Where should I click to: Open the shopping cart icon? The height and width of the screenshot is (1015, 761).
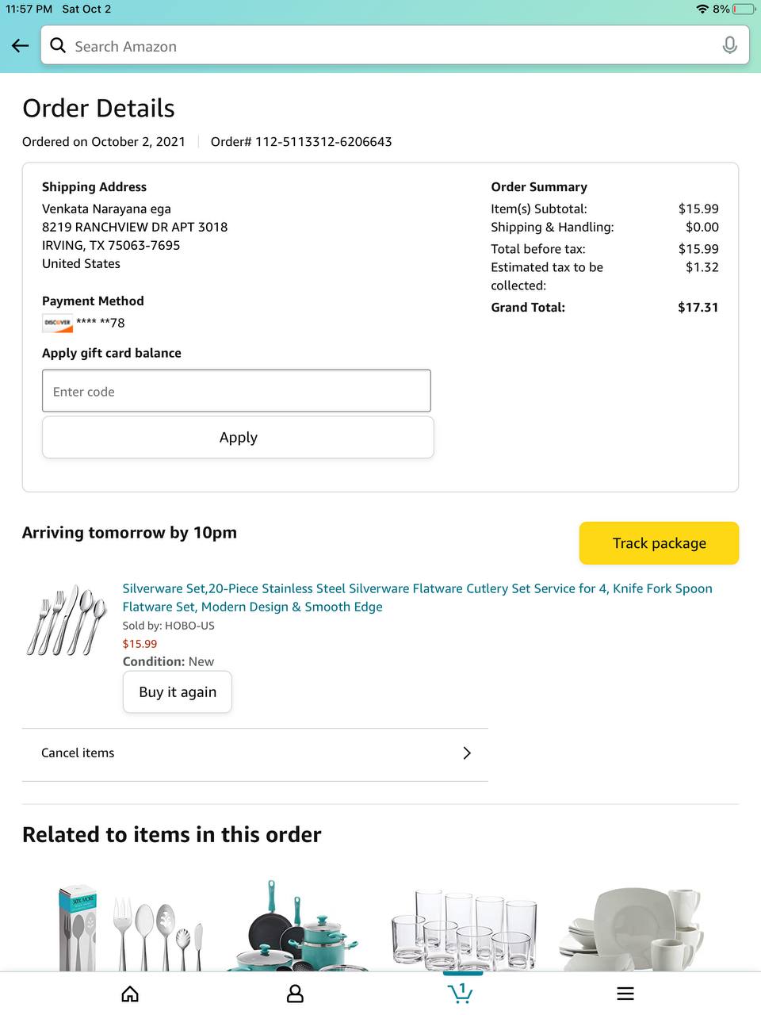pyautogui.click(x=460, y=992)
